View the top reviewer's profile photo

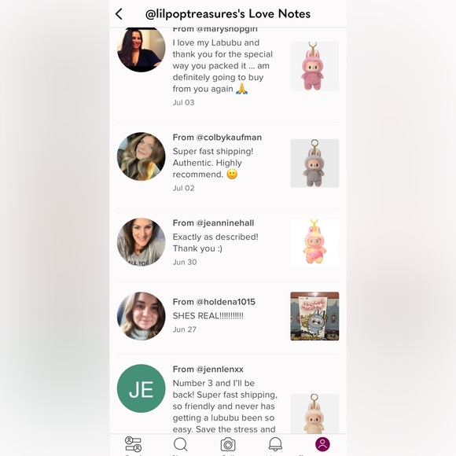tap(141, 50)
